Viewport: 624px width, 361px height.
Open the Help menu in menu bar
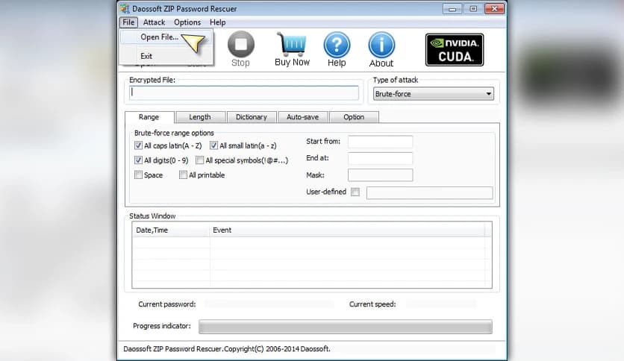pos(218,22)
